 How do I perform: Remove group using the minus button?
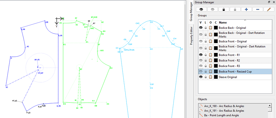[x=257, y=10]
